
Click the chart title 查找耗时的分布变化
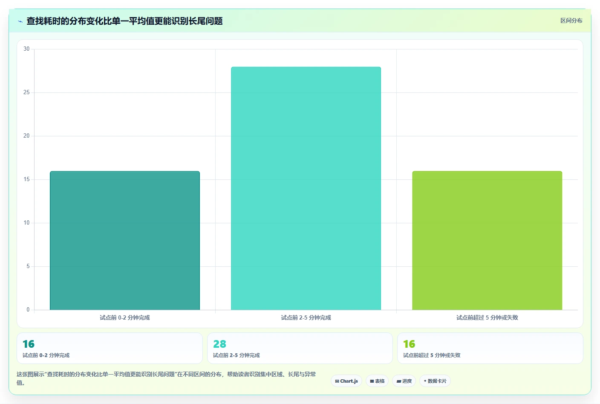click(124, 21)
